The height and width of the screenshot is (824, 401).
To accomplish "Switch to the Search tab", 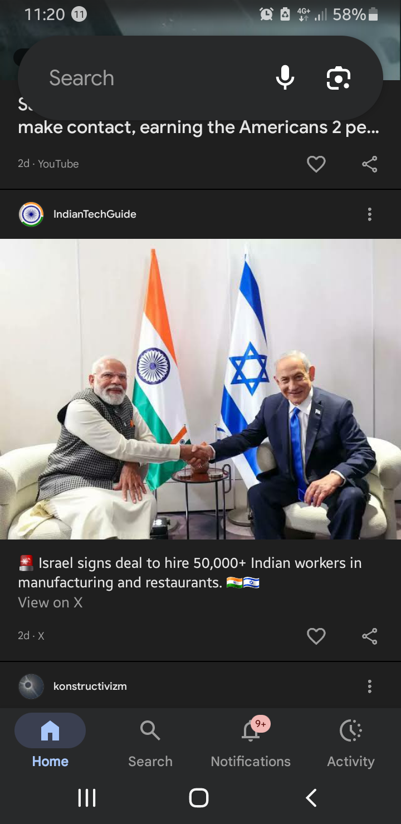I will click(150, 742).
